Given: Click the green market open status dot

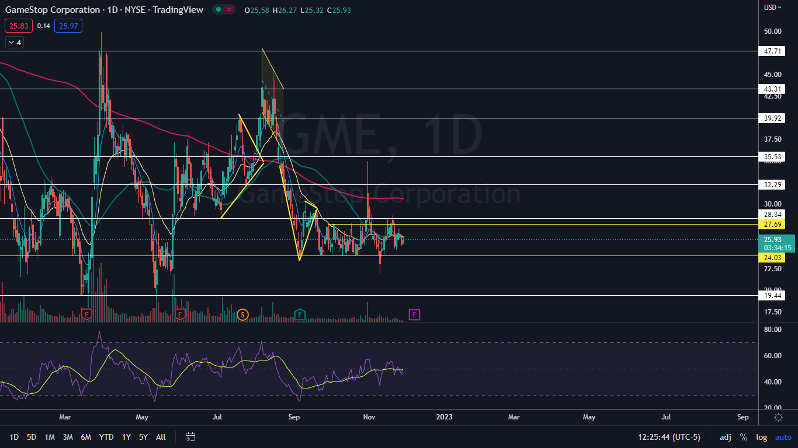Looking at the screenshot, I should (x=218, y=9).
